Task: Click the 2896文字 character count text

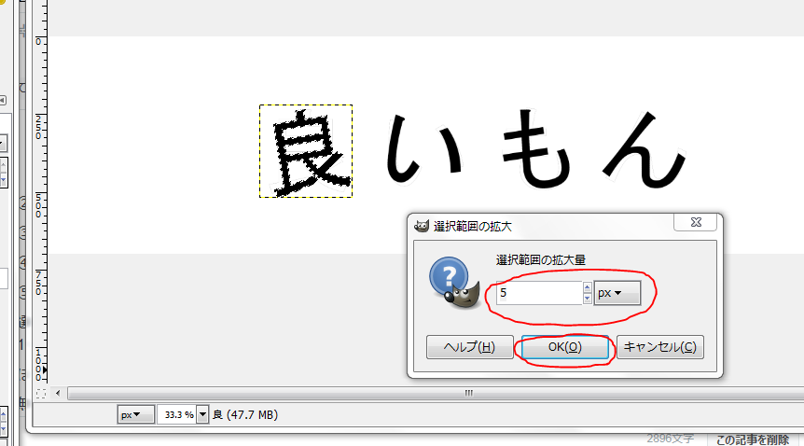Action: click(671, 439)
